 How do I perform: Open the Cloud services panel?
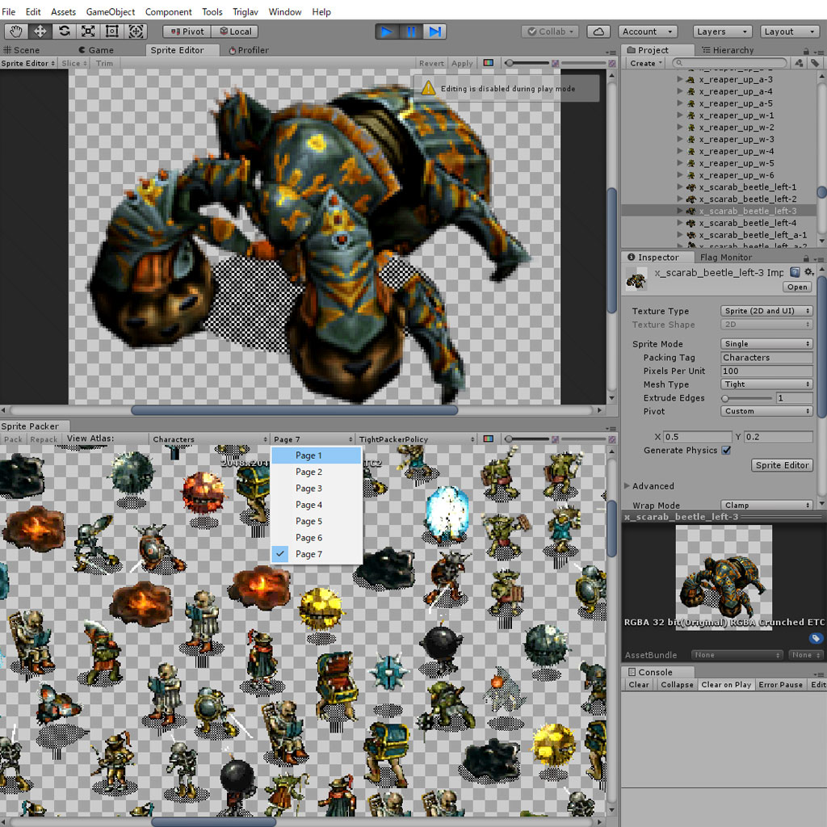(x=598, y=31)
